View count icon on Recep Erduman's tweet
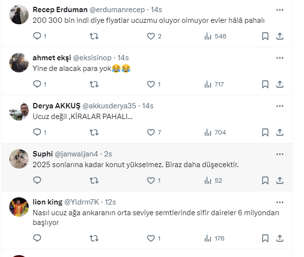This screenshot has width=304, height=257. pyautogui.click(x=208, y=36)
